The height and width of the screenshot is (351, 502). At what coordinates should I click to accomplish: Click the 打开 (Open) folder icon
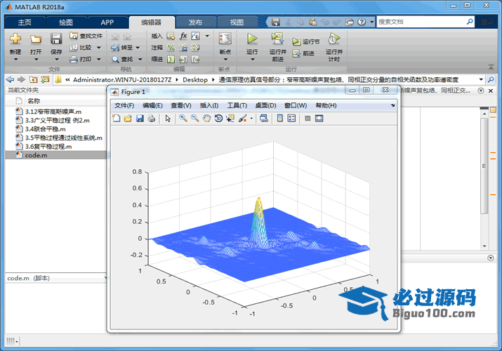pos(36,39)
